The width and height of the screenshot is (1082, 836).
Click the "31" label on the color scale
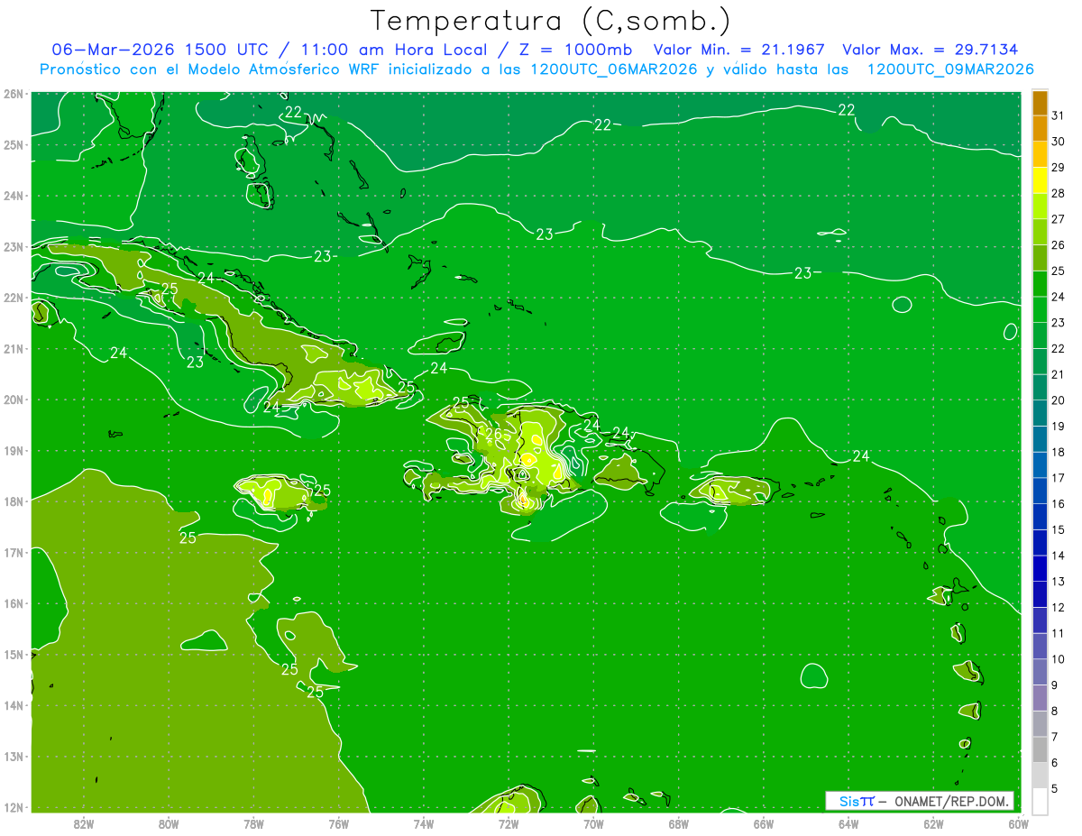coord(1058,115)
